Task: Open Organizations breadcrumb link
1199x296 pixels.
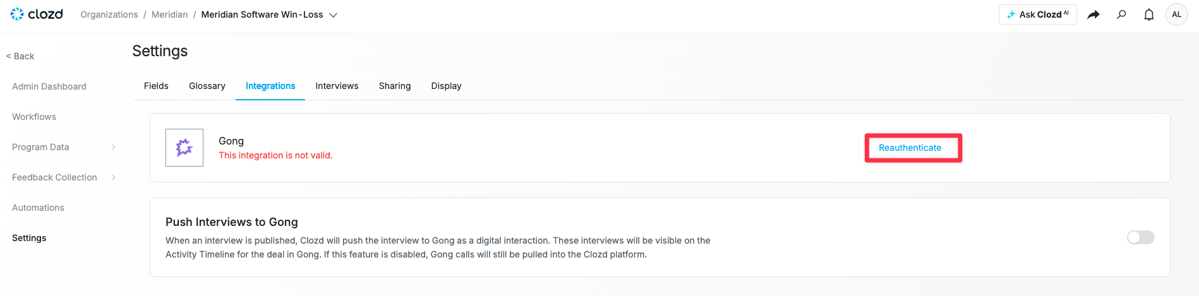Action: click(x=109, y=15)
